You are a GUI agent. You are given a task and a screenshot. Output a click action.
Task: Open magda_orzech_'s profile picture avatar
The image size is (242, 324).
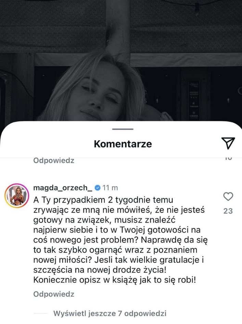tap(17, 195)
